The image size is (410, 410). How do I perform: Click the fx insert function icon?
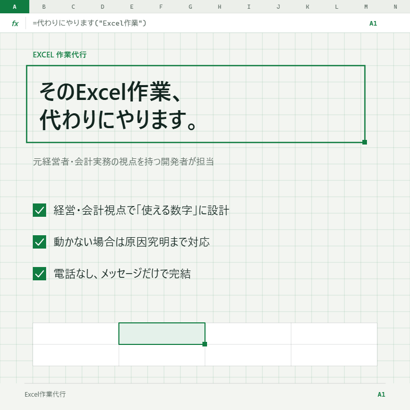coord(15,24)
